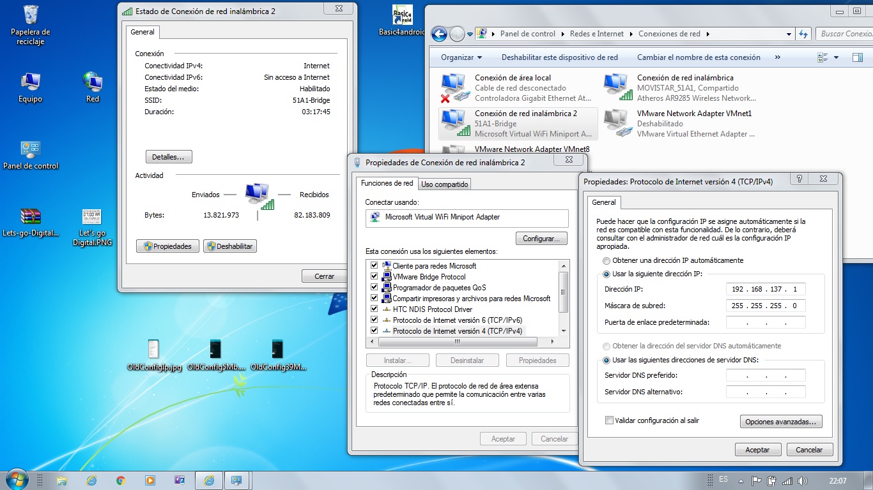
Task: Uncheck Cliente para redes Microsoft
Action: (375, 265)
